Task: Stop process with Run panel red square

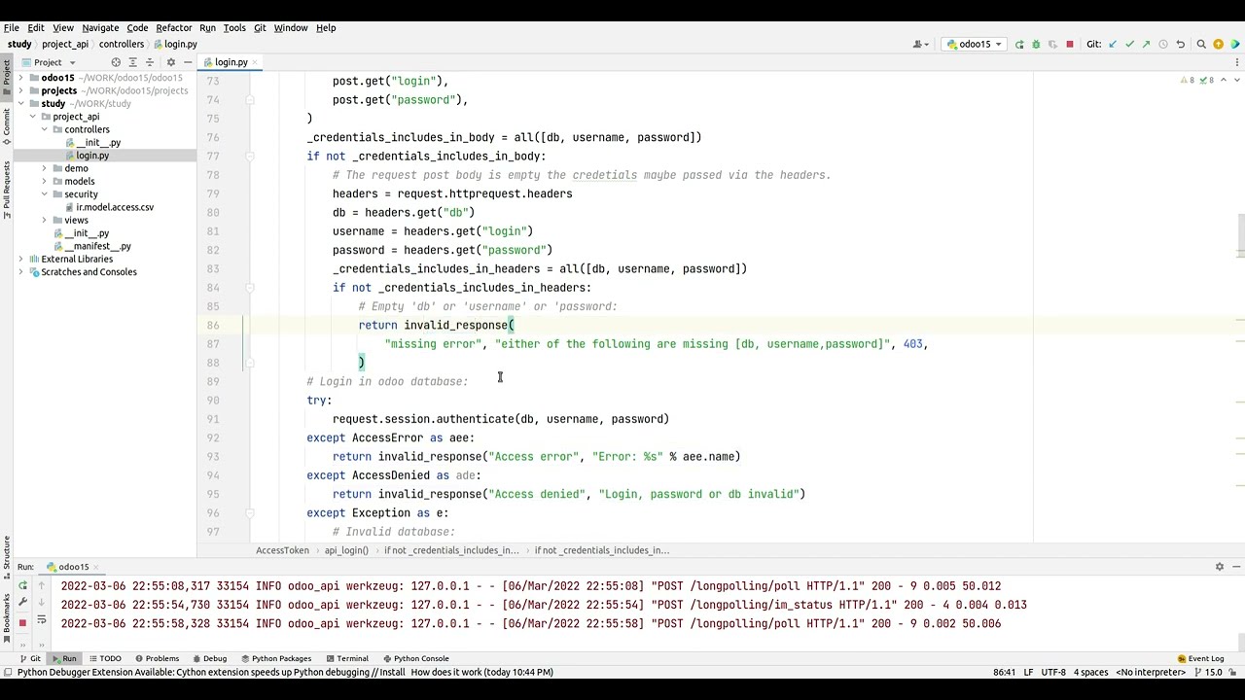Action: 22,623
